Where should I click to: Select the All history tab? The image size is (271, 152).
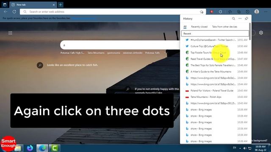(x=185, y=27)
